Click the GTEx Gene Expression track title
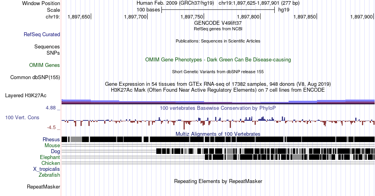The width and height of the screenshot is (375, 196). (x=218, y=84)
